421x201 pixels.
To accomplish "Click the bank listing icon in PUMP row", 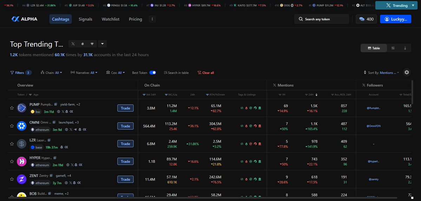I will coord(260,108).
